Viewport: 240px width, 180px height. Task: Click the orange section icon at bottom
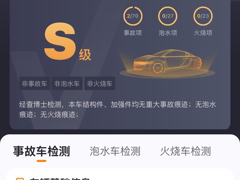coord(20,179)
